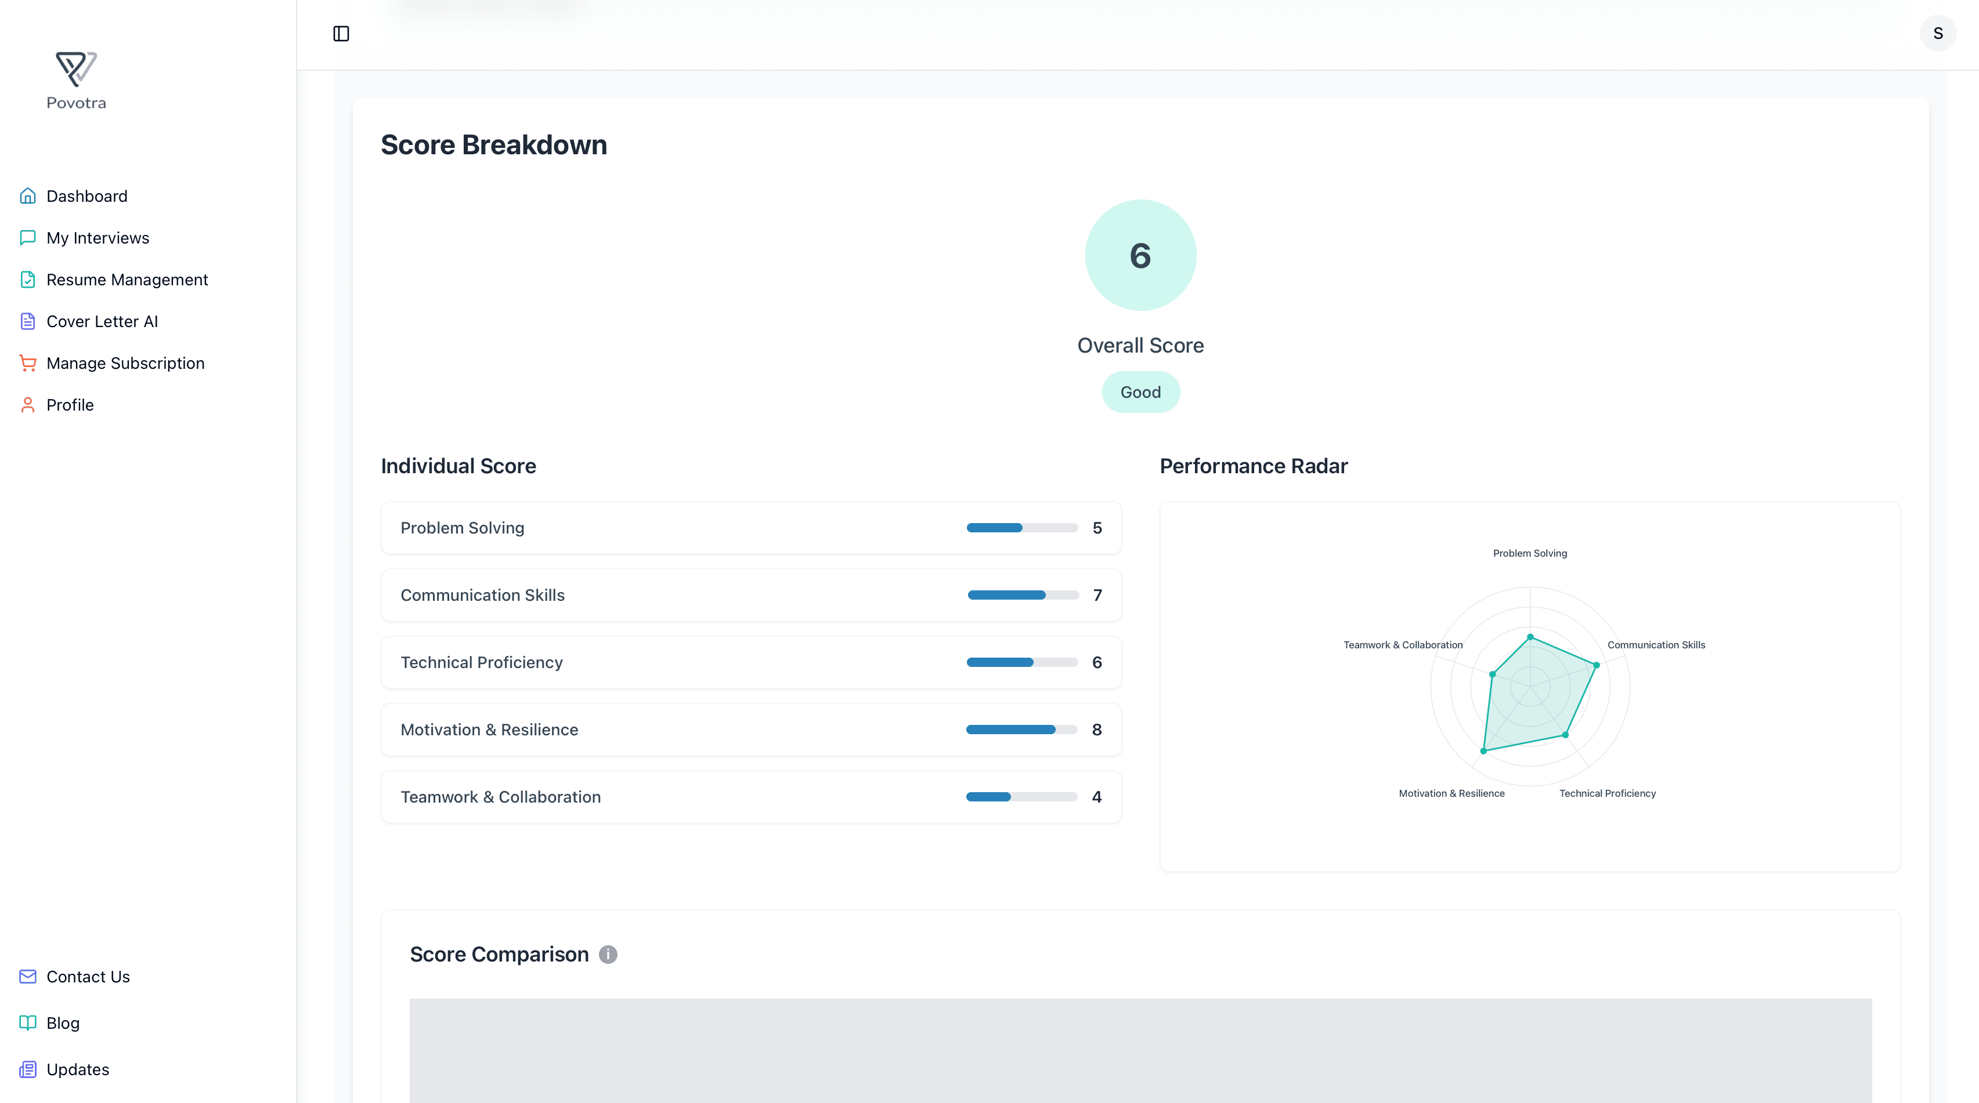Click the Individual Score heading
This screenshot has width=1979, height=1103.
pyautogui.click(x=458, y=466)
